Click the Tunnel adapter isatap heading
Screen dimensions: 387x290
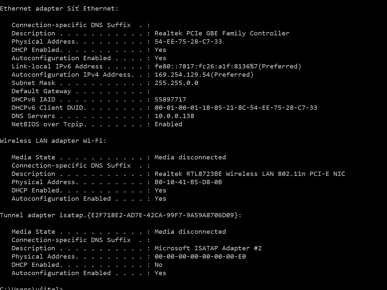tap(121, 215)
